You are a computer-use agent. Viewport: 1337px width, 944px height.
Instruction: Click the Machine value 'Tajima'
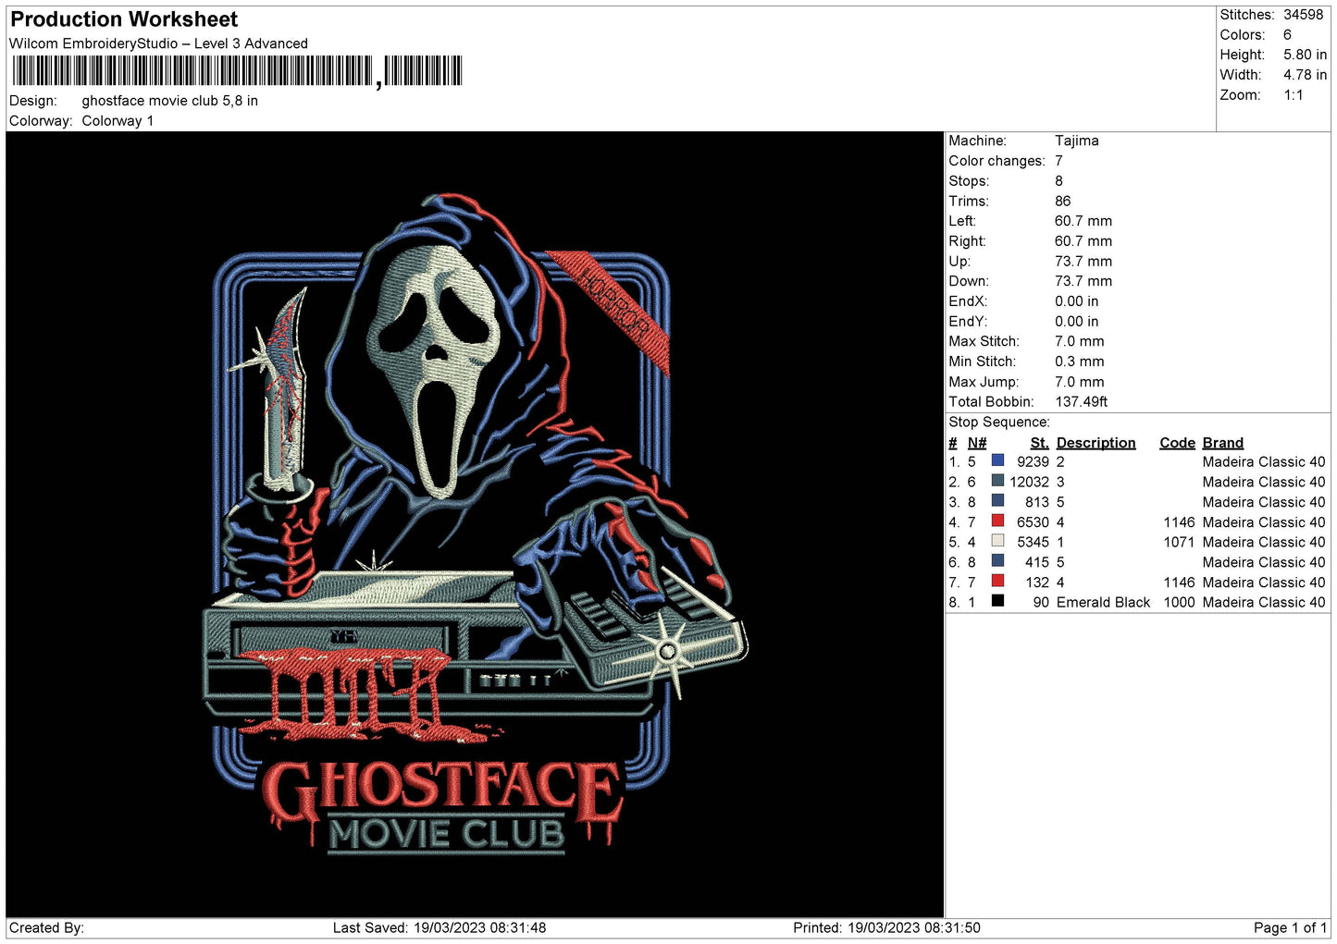click(1077, 141)
